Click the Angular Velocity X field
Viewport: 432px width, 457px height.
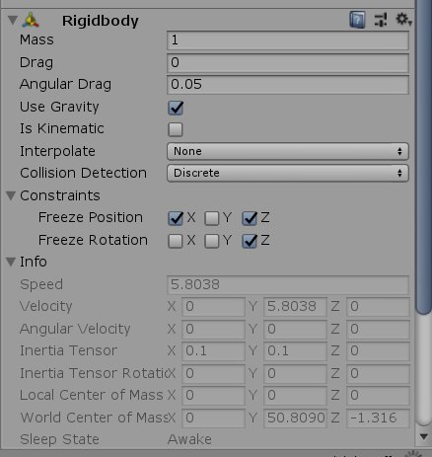pyautogui.click(x=213, y=329)
